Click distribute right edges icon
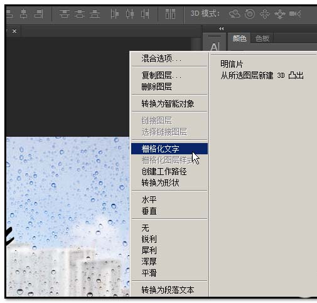The height and width of the screenshot is (303, 317). click(x=145, y=14)
